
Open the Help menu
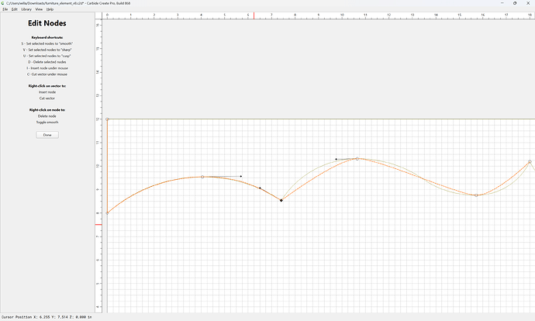click(x=50, y=9)
